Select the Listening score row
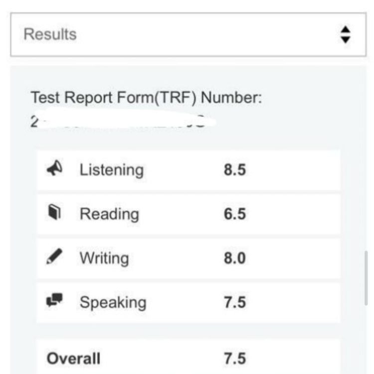The height and width of the screenshot is (374, 374). (x=188, y=170)
